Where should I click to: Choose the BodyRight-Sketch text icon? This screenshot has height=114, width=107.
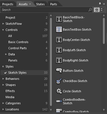coord(59,60)
